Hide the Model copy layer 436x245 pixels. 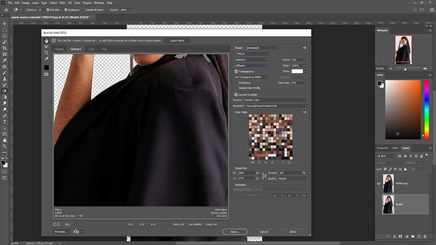(x=378, y=183)
